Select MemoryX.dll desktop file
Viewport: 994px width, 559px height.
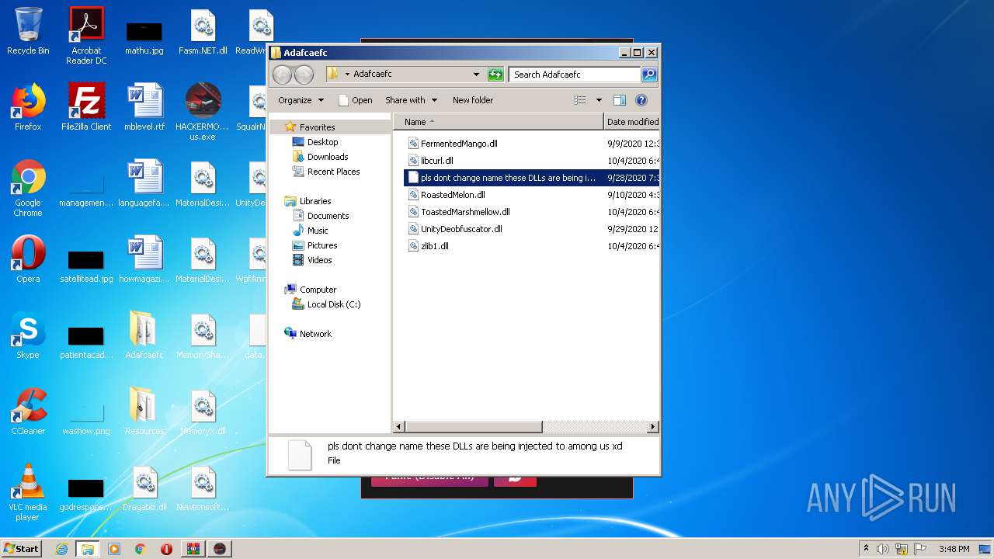[x=203, y=411]
